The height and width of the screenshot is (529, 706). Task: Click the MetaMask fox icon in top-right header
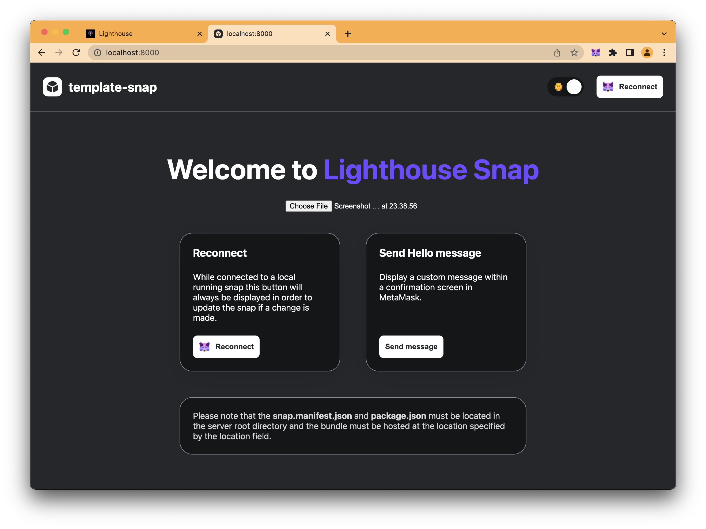[609, 87]
